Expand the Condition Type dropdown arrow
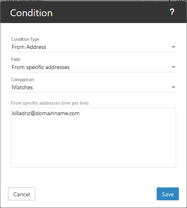The width and height of the screenshot is (187, 208). (173, 47)
